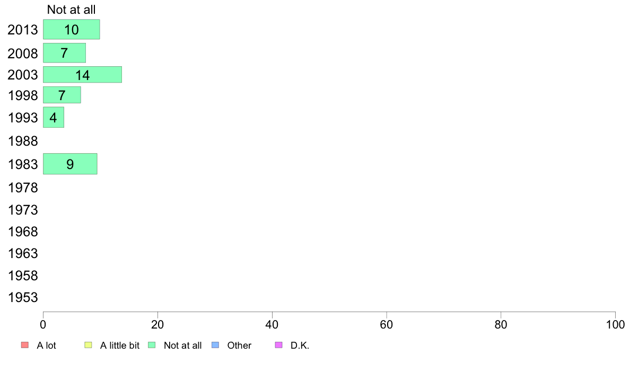Click the 1988 year label

(x=23, y=141)
